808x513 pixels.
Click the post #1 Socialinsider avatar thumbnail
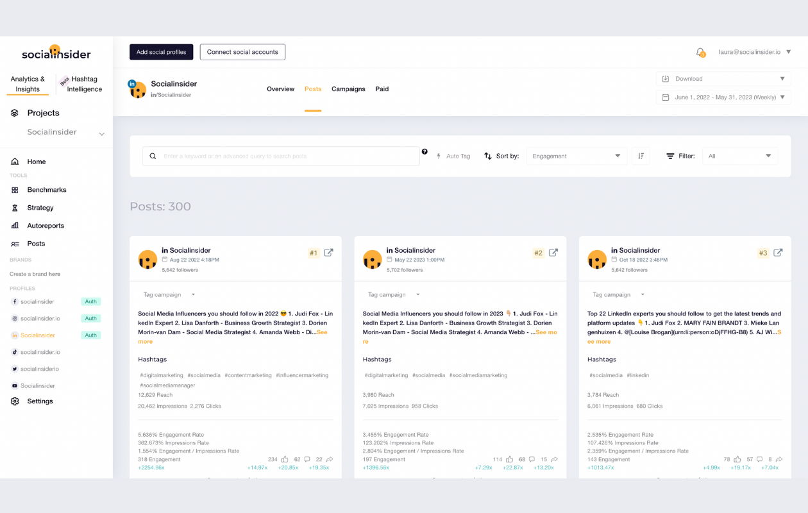(x=147, y=260)
